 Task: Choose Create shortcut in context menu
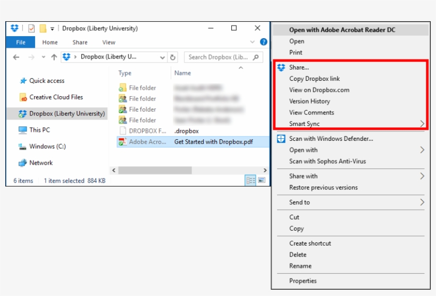pos(351,243)
